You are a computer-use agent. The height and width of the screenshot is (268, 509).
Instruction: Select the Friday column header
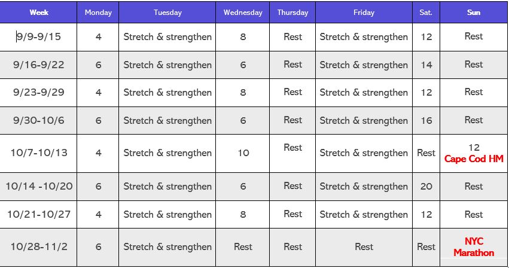point(364,13)
